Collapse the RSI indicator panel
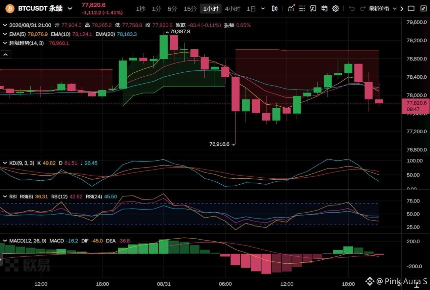Viewport: 430px width, 290px height. tap(5, 196)
